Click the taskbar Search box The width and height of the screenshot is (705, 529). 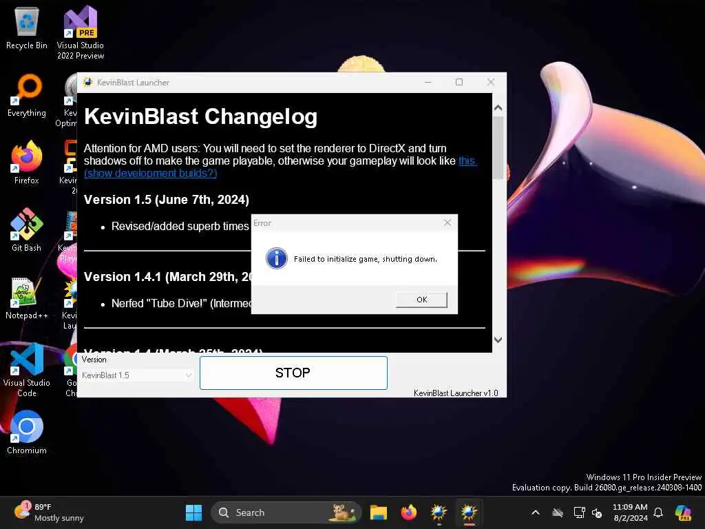tap(286, 512)
